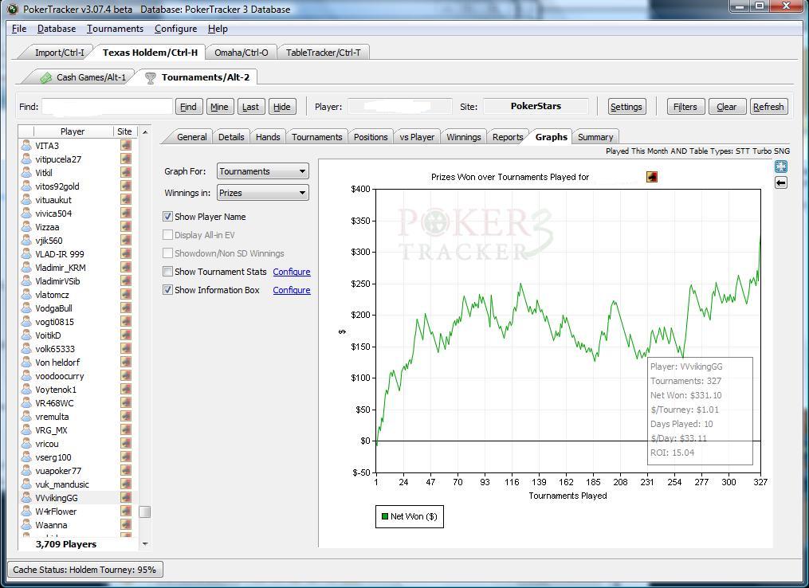Click the site icon in Waanna row
Image resolution: width=809 pixels, height=588 pixels.
(125, 524)
